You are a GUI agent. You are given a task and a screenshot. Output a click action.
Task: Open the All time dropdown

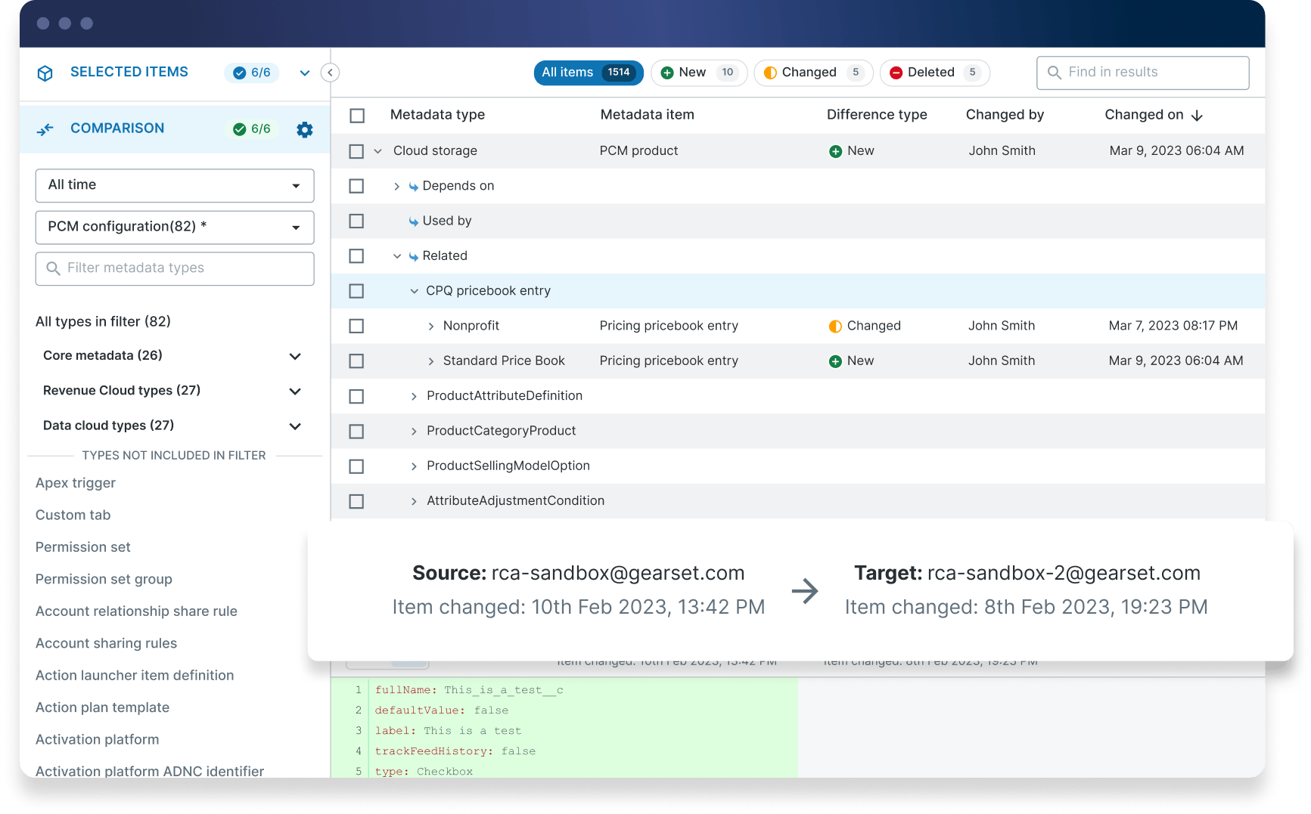pos(174,185)
